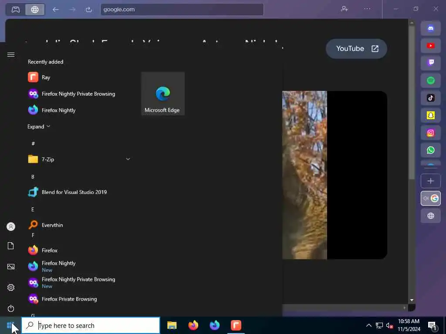Expand the Recently added list

tap(39, 127)
